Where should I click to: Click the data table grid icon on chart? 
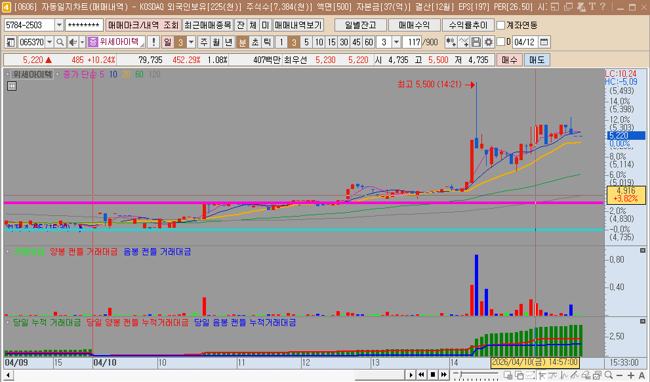(x=12, y=86)
